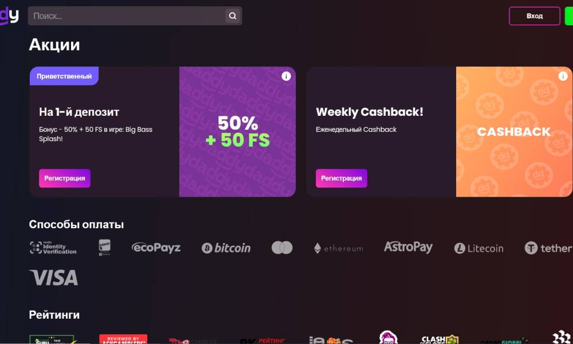Open the 50% + 50 FS banner

238,132
